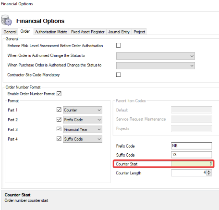
Task: Decrease Counter Length using down arrow
Action: (209, 174)
